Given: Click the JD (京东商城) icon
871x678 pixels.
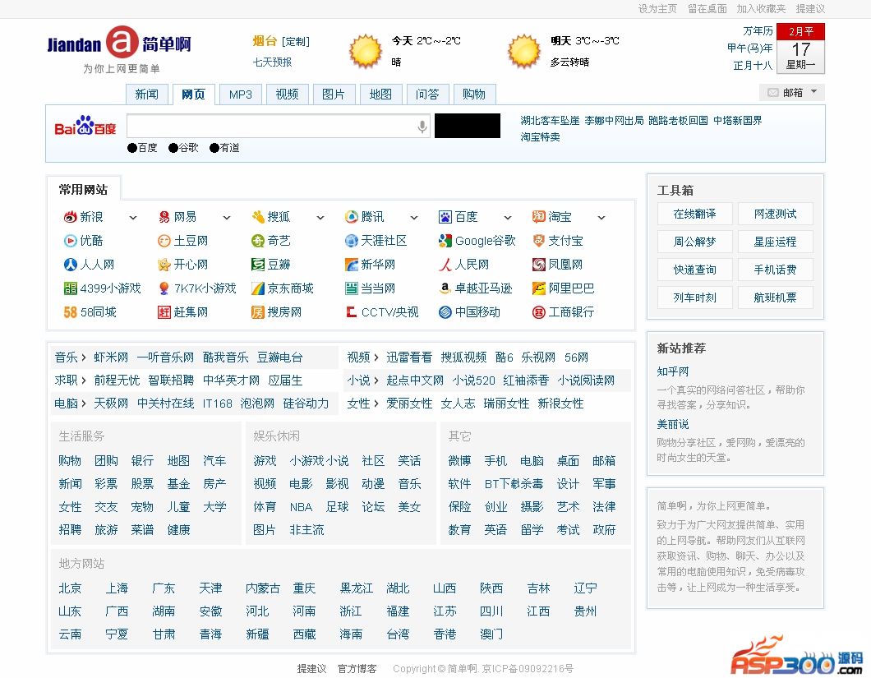Looking at the screenshot, I should [258, 288].
